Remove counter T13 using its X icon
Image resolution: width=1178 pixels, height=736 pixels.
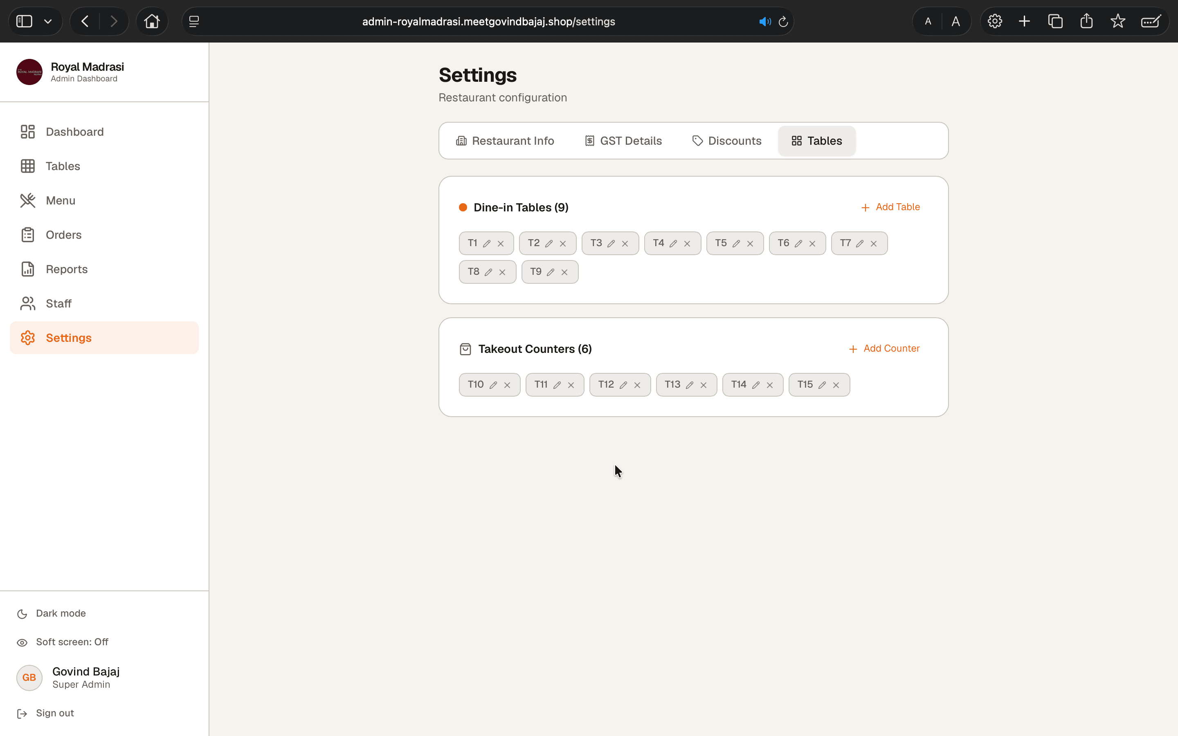(x=704, y=385)
